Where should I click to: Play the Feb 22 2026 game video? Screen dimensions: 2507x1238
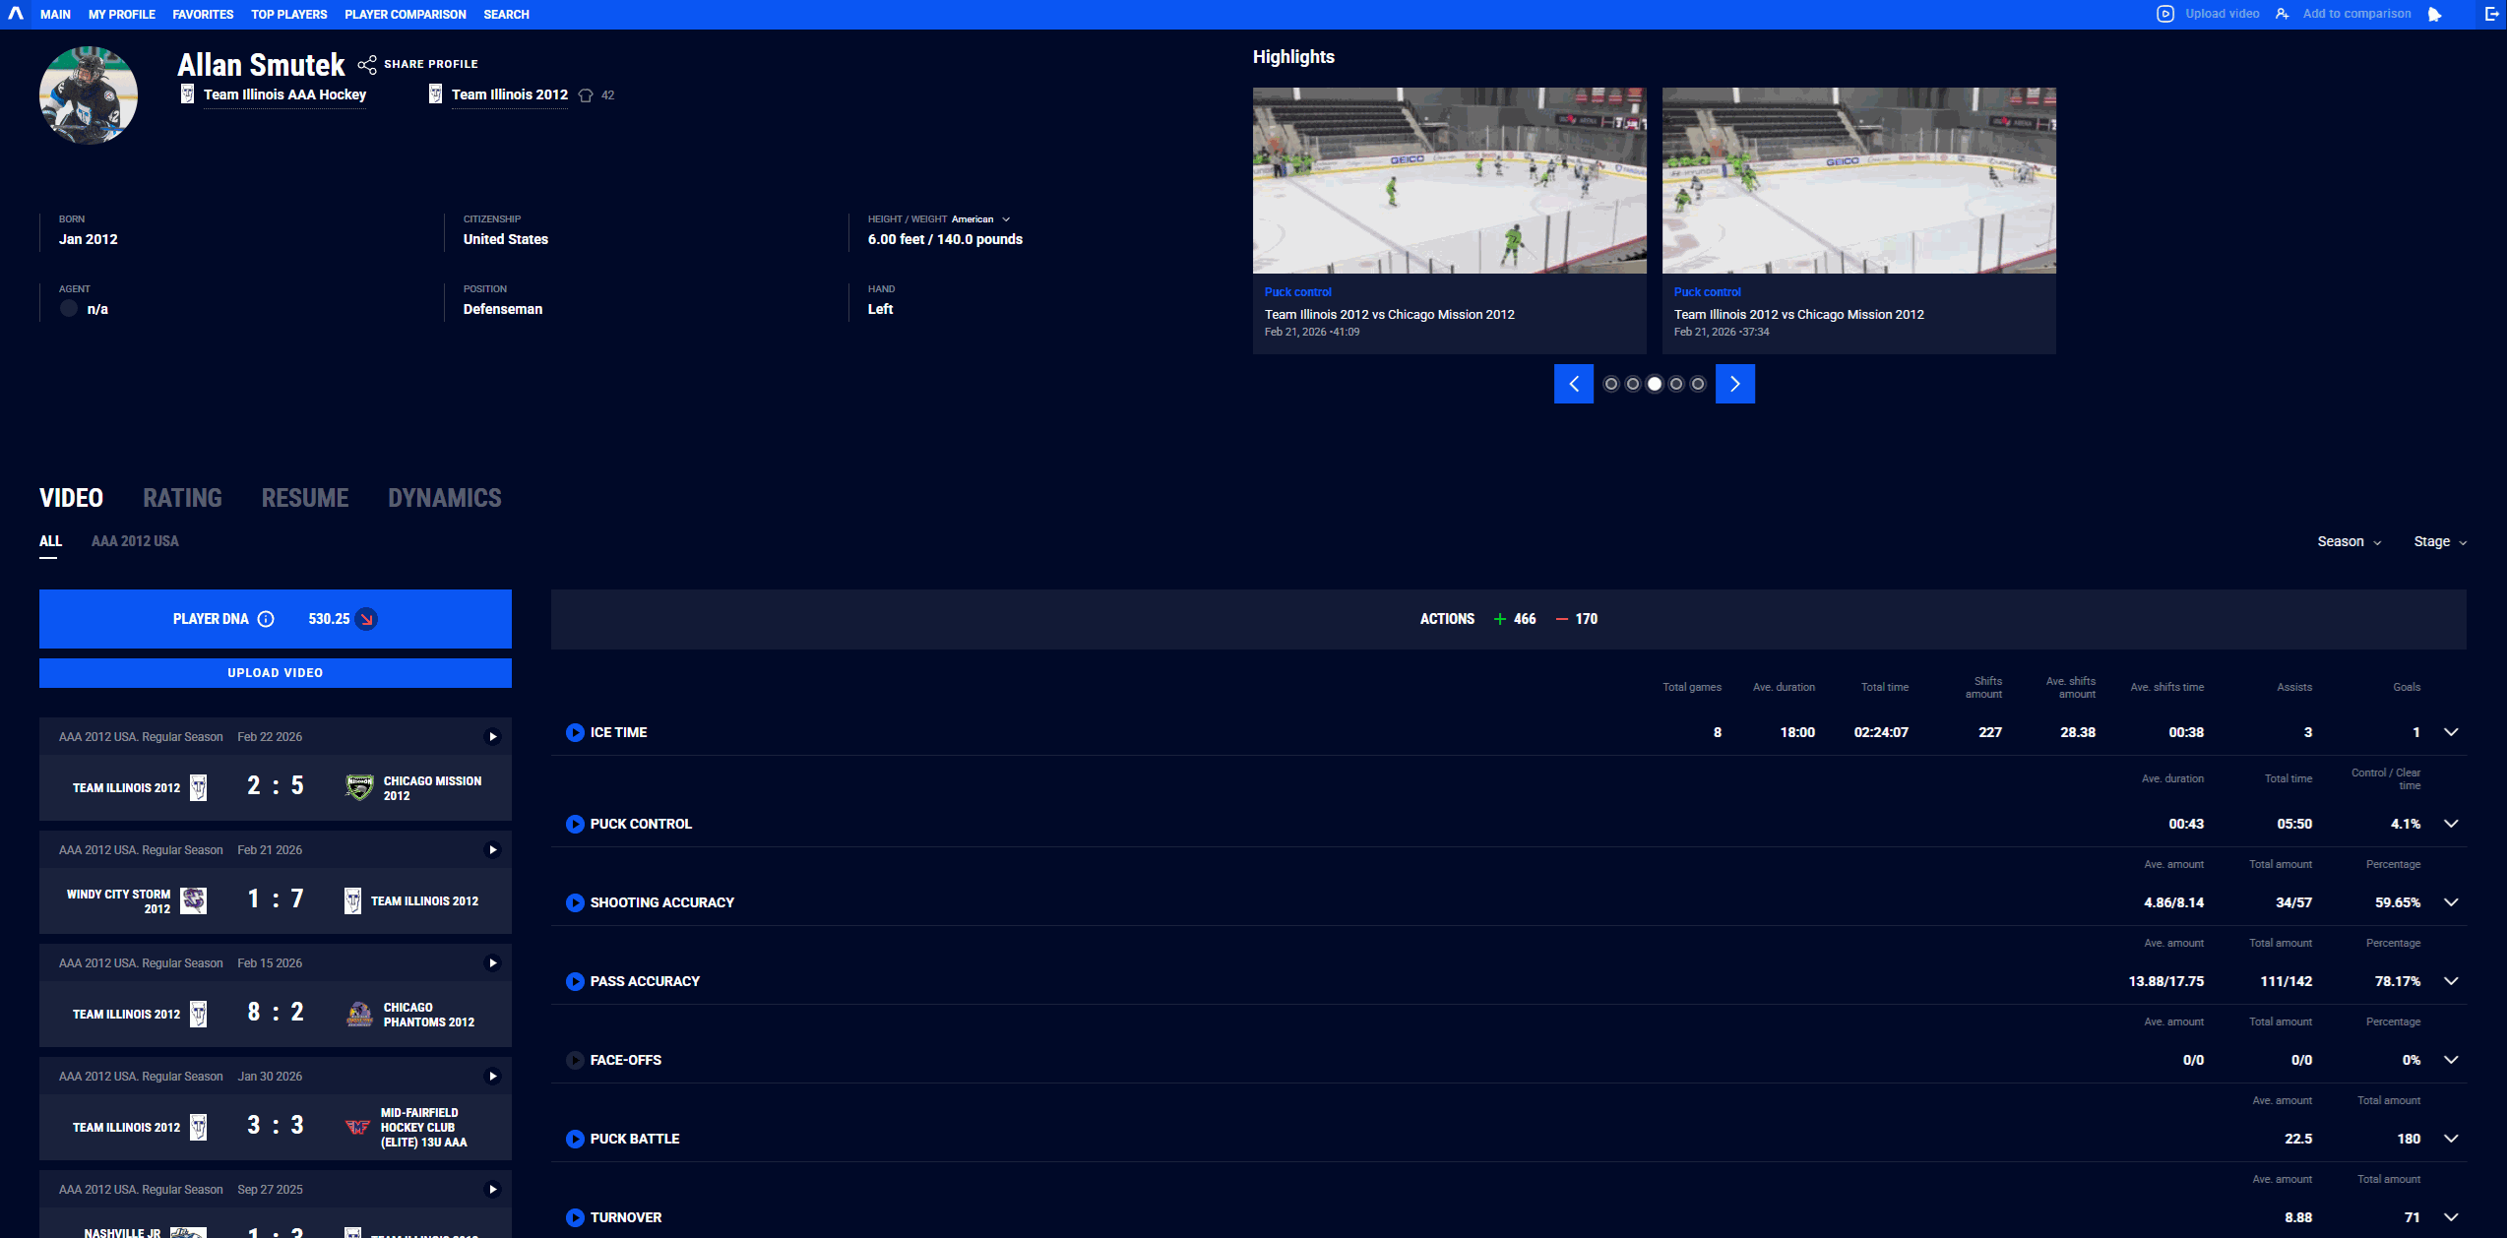click(493, 737)
